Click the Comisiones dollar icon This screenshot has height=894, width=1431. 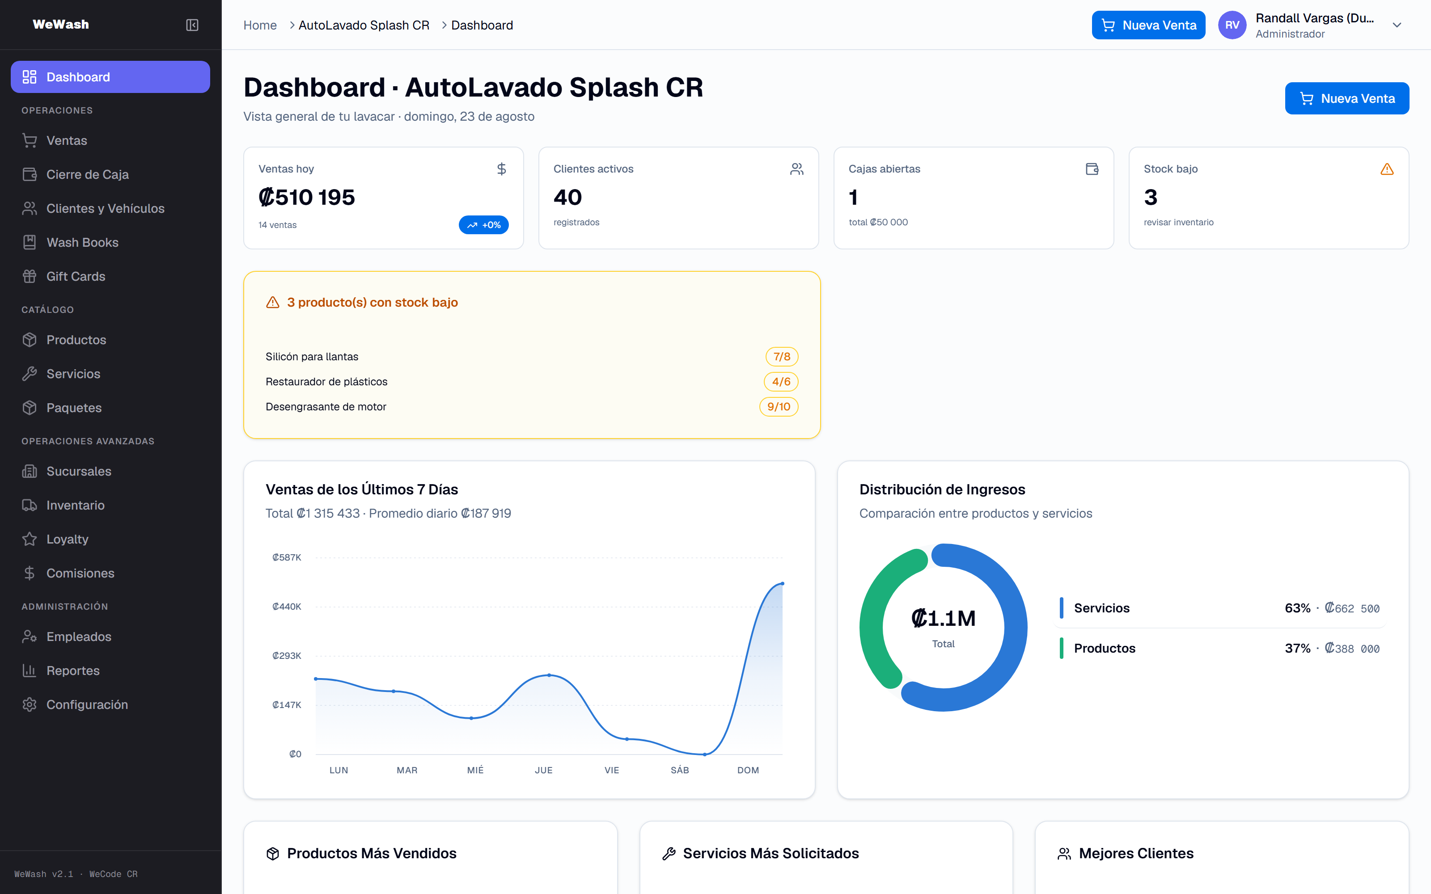(30, 574)
